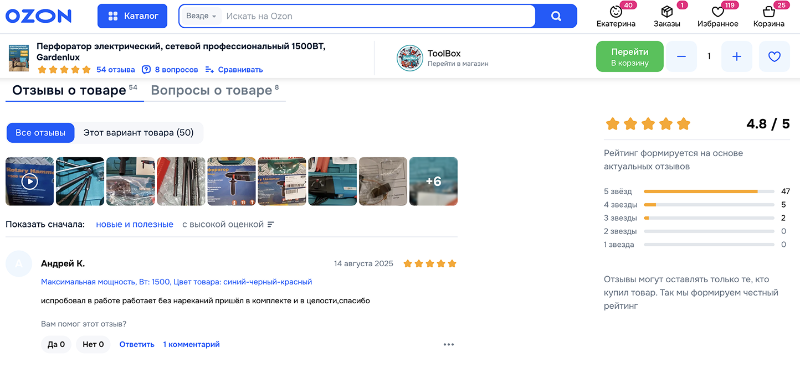Click the Искать на Ozon search field
Image resolution: width=800 pixels, height=368 pixels.
[x=380, y=16]
